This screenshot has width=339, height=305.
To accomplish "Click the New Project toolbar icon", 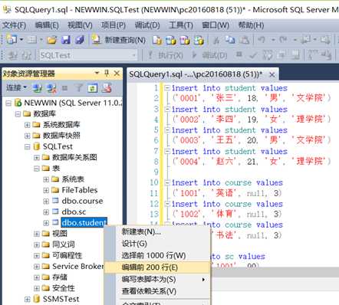I will pos(12,40).
